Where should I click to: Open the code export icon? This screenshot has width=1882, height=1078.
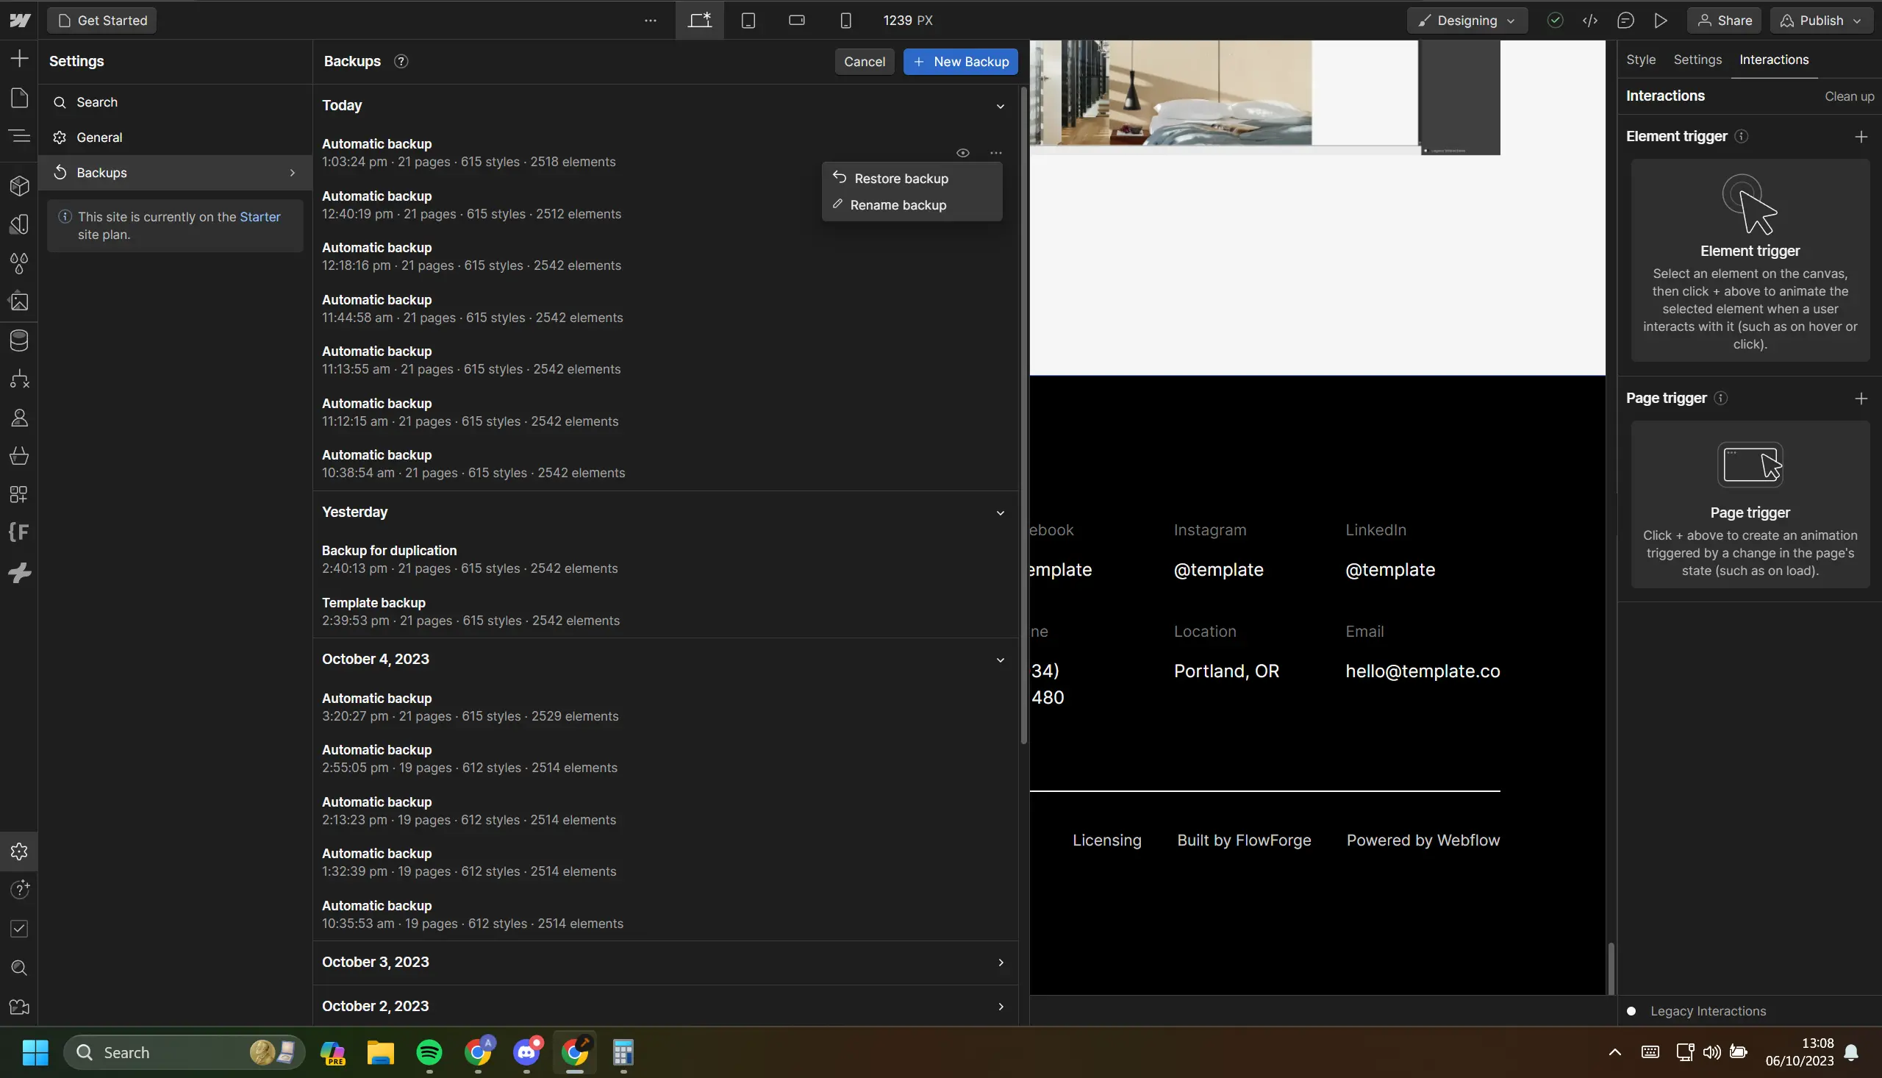click(x=1589, y=20)
